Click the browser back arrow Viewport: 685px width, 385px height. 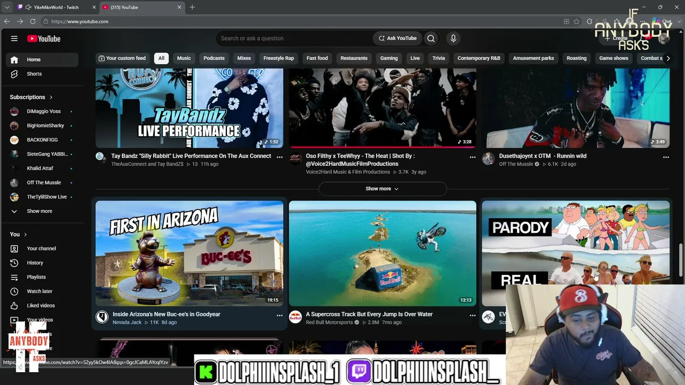point(7,21)
